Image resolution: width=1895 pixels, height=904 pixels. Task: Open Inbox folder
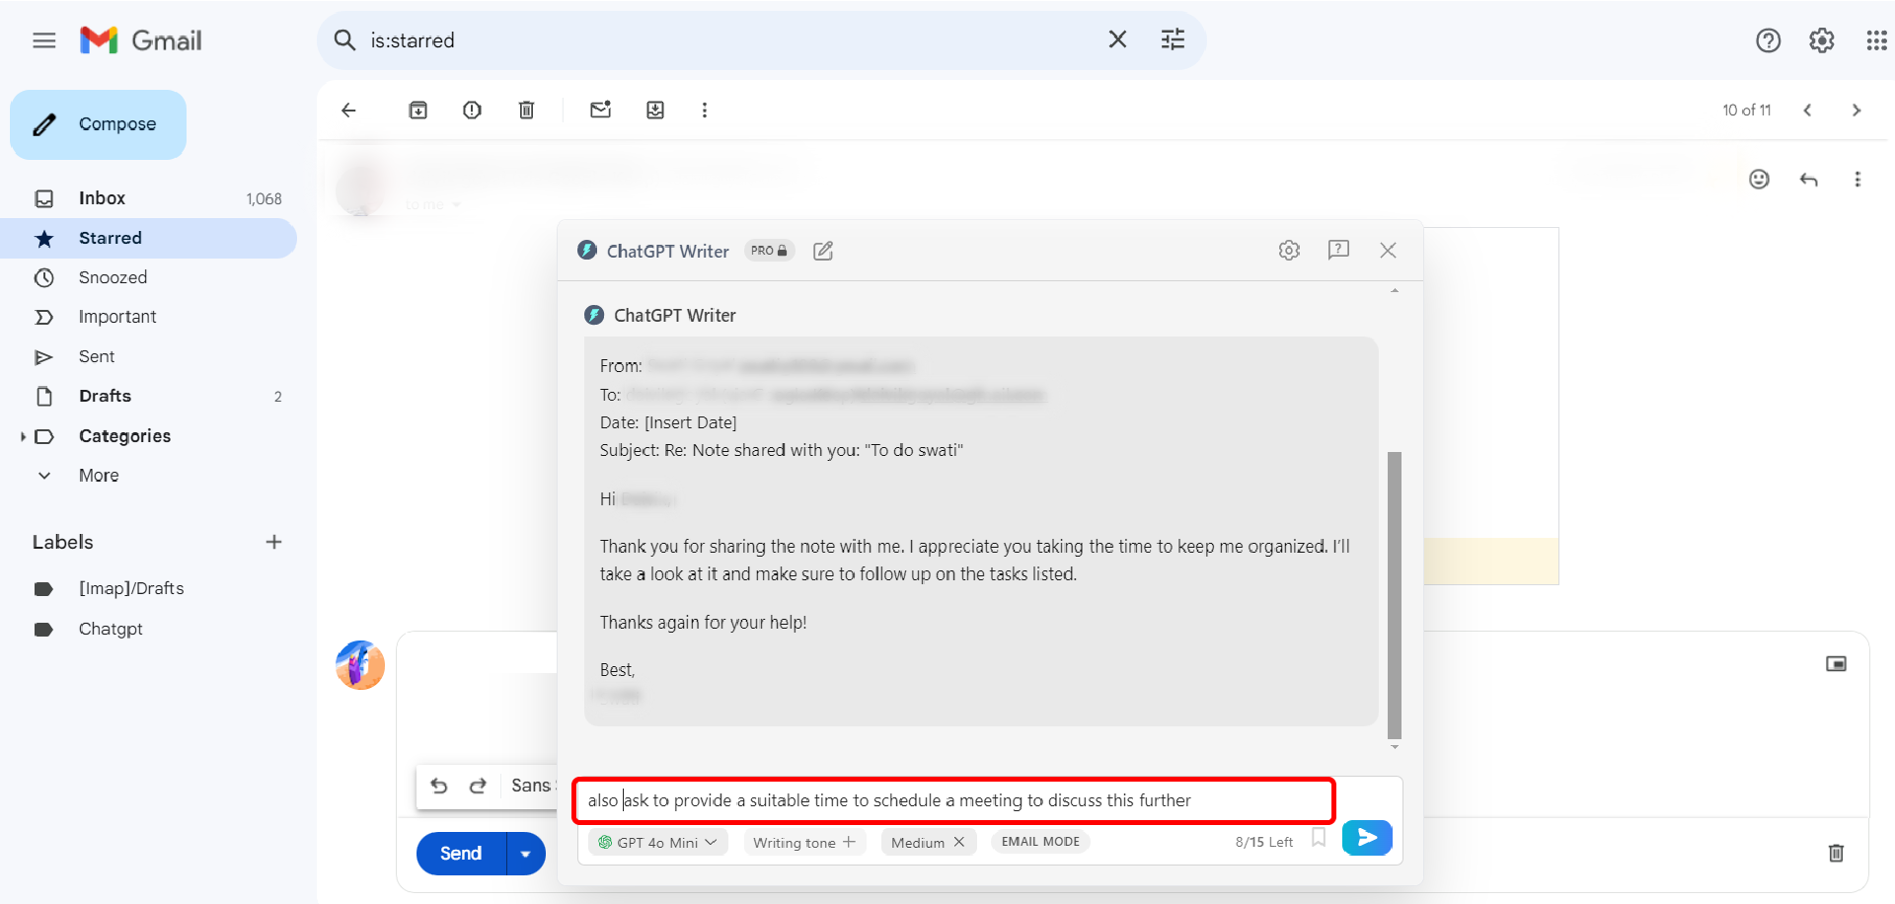tap(148, 198)
